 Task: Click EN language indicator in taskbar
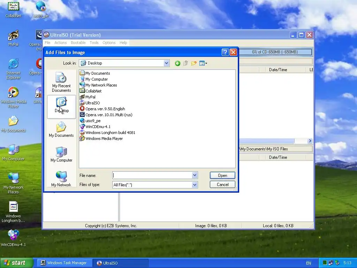[309, 263]
